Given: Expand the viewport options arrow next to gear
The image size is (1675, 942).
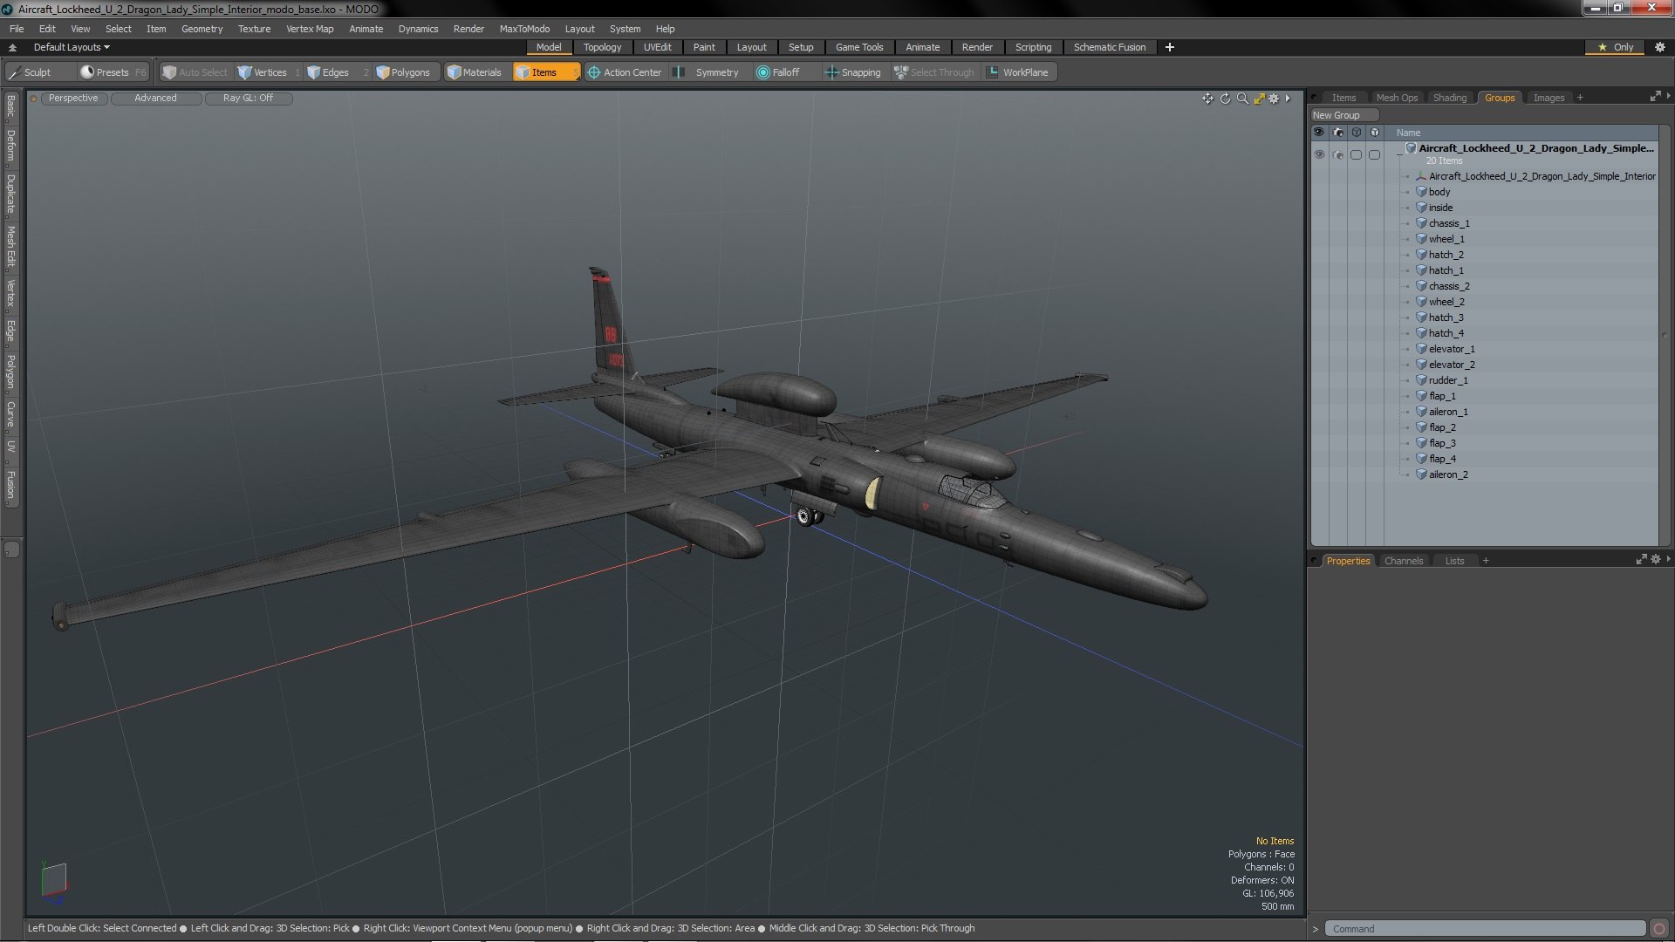Looking at the screenshot, I should [1288, 99].
